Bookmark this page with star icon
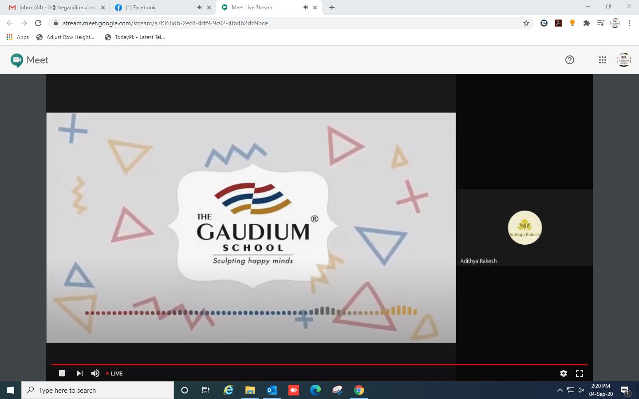The height and width of the screenshot is (399, 639). [x=526, y=23]
